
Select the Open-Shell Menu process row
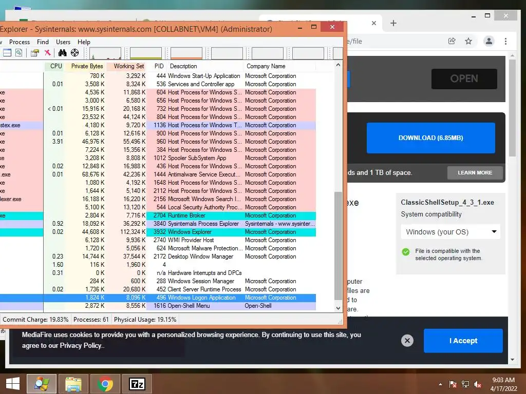158,306
